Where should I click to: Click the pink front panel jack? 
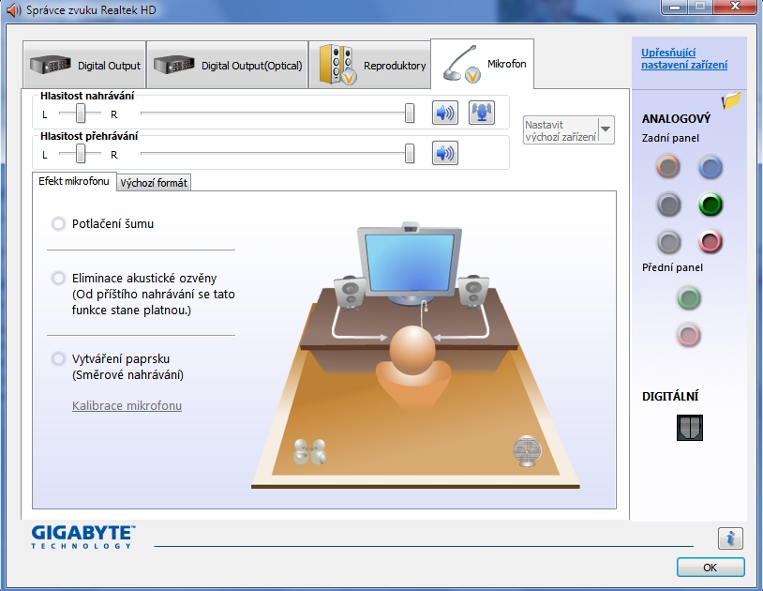[x=689, y=335]
